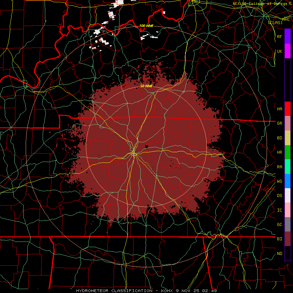This screenshot has height=293, width=293.
Task: Click the ND legend label
Action: point(280,254)
